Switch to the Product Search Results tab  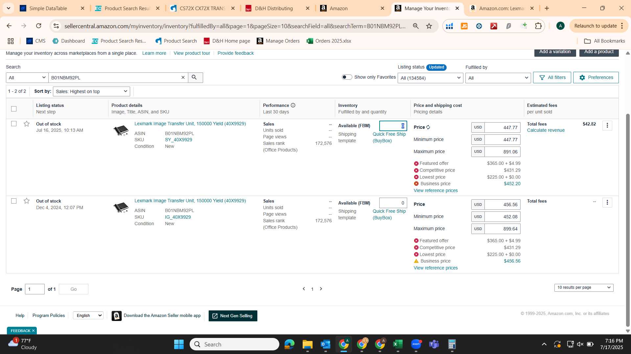click(127, 8)
